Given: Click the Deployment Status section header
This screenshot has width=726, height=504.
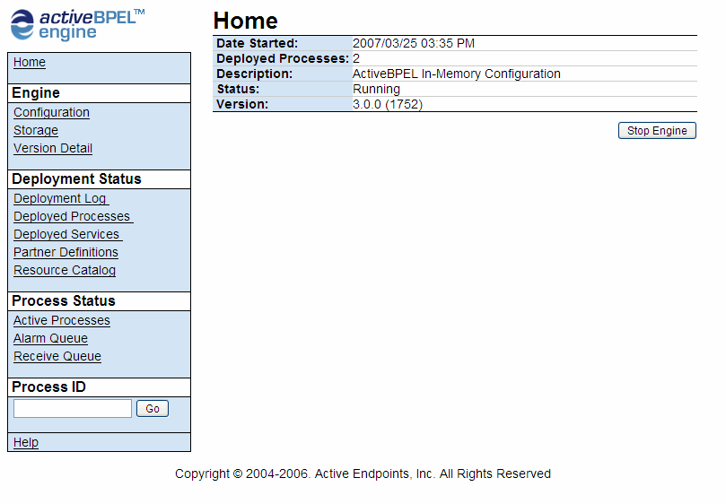Looking at the screenshot, I should tap(76, 179).
